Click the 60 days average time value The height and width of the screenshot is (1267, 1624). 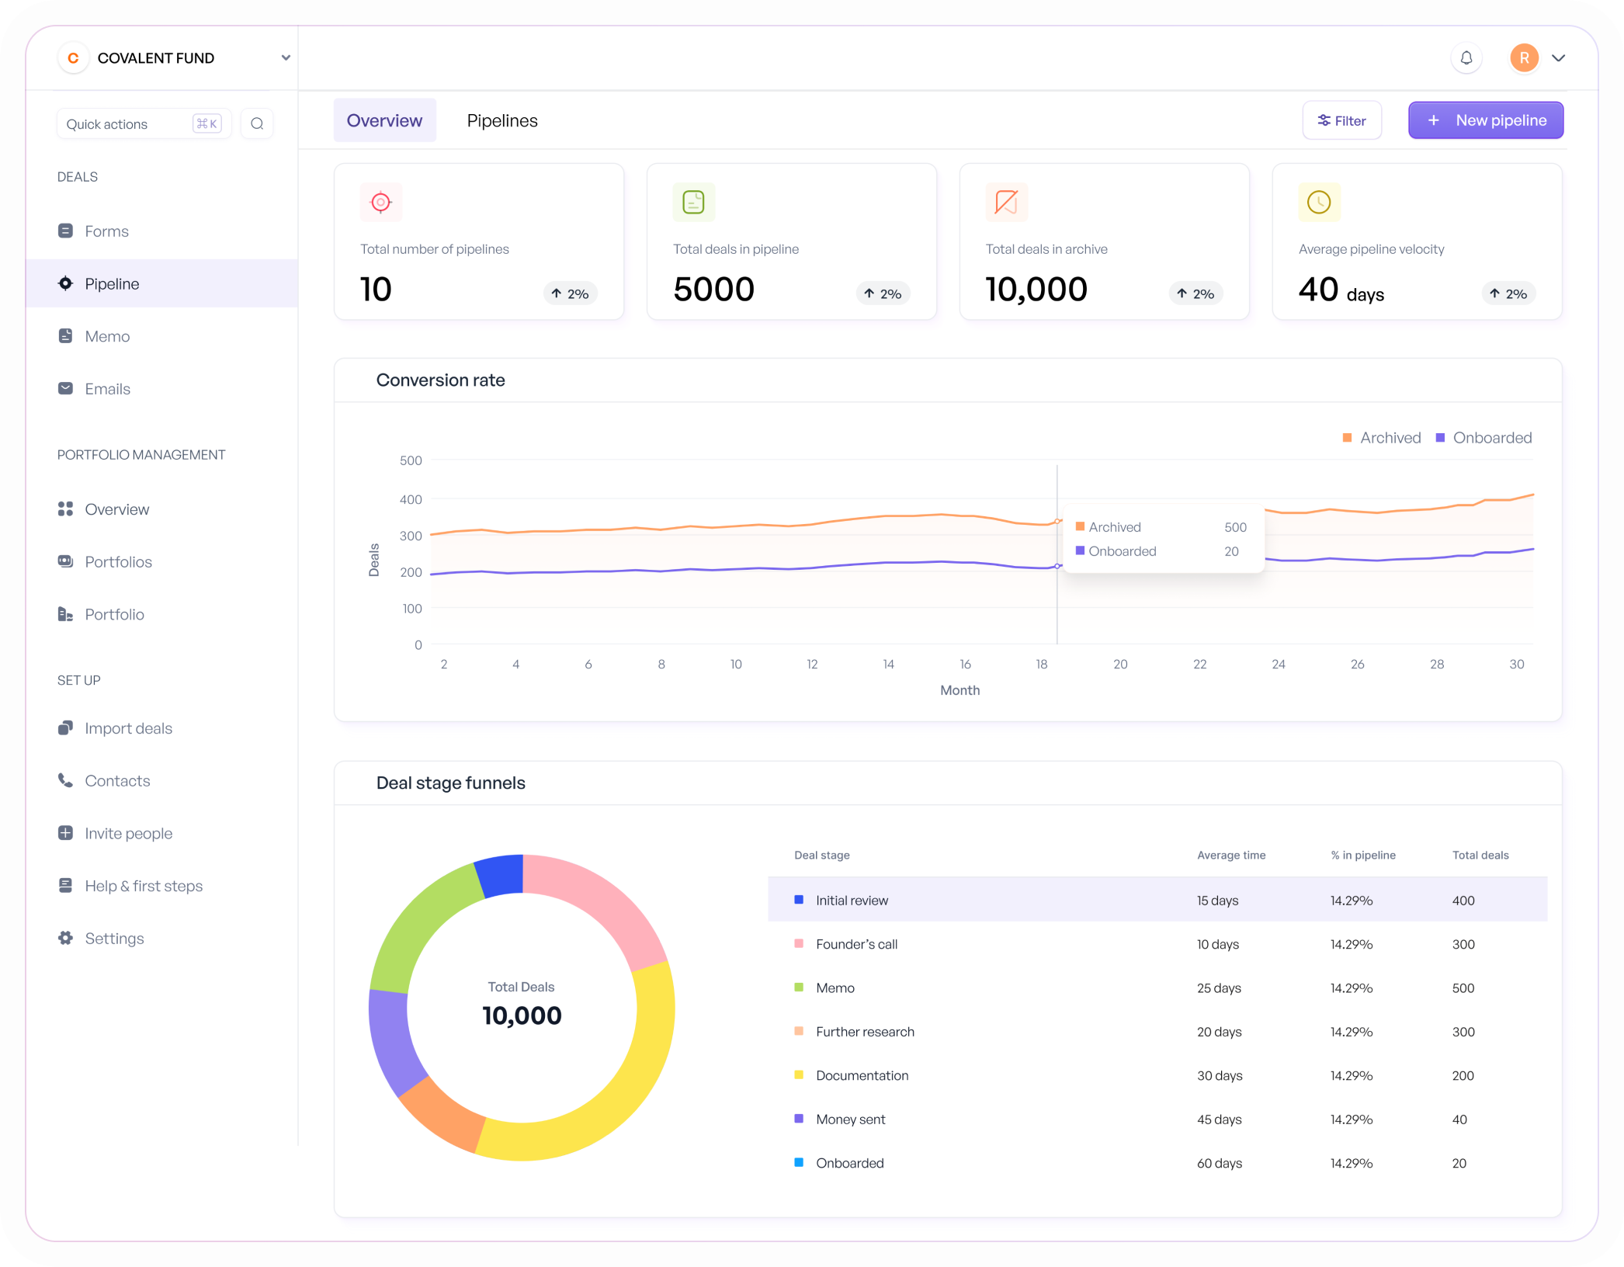pyautogui.click(x=1219, y=1162)
